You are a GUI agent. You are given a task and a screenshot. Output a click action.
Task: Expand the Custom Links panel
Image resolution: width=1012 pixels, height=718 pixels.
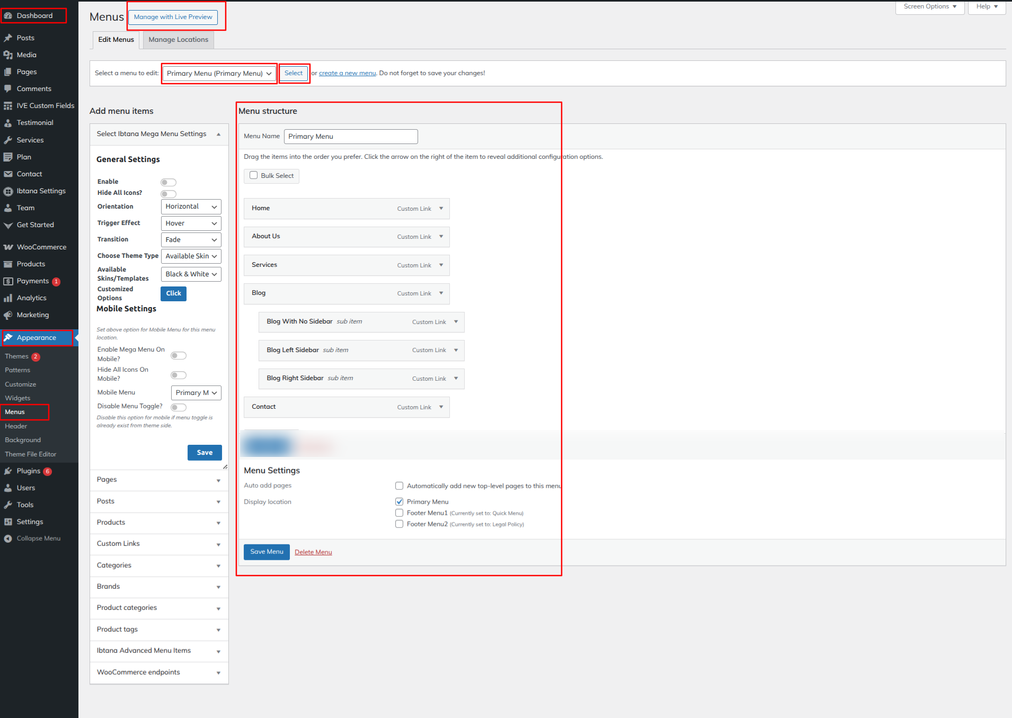159,544
